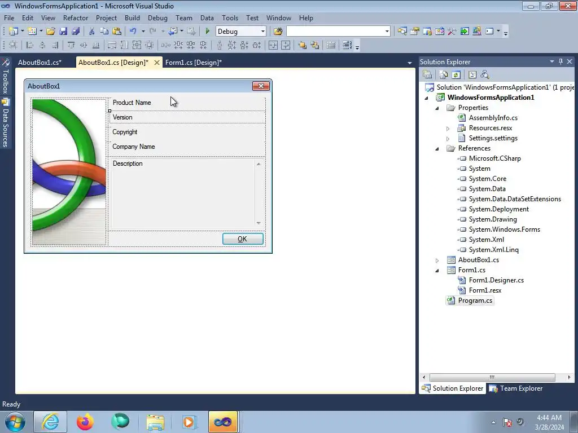Click the Cut scissors icon
Viewport: 578px width, 433px height.
[92, 32]
